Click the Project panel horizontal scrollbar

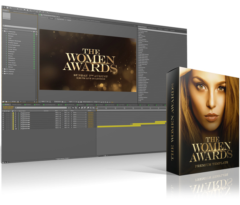pyautogui.click(x=28, y=102)
